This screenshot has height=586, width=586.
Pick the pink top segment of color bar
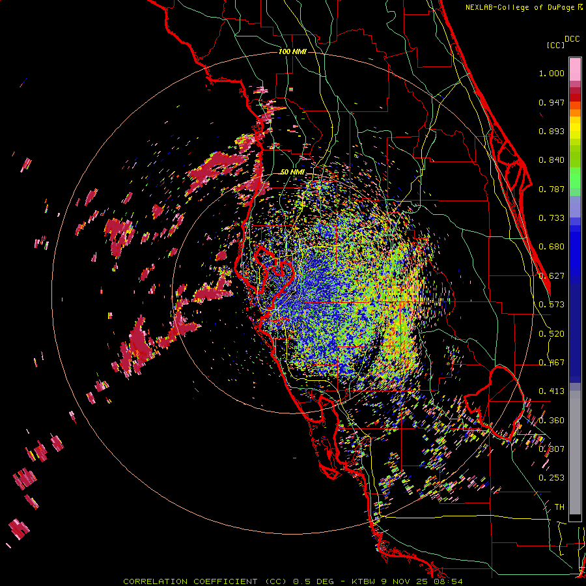click(575, 69)
